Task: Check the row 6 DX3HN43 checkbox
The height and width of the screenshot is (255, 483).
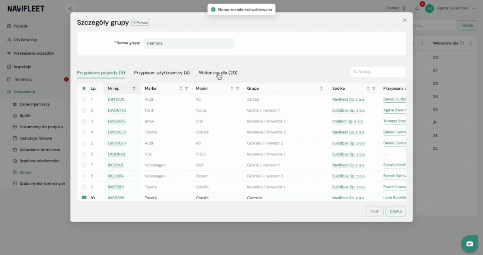Action: pos(84,154)
